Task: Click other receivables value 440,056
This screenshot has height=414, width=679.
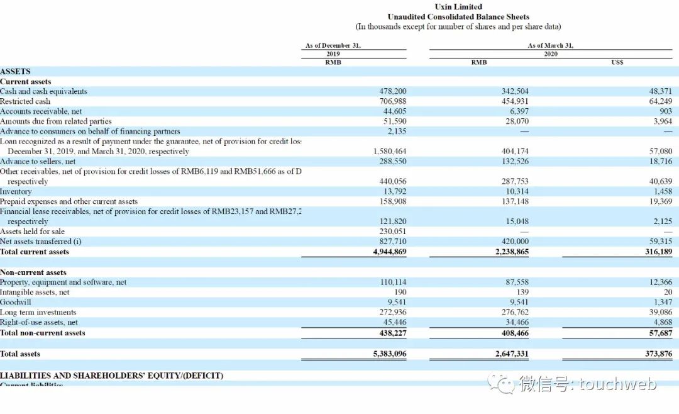Action: click(393, 181)
